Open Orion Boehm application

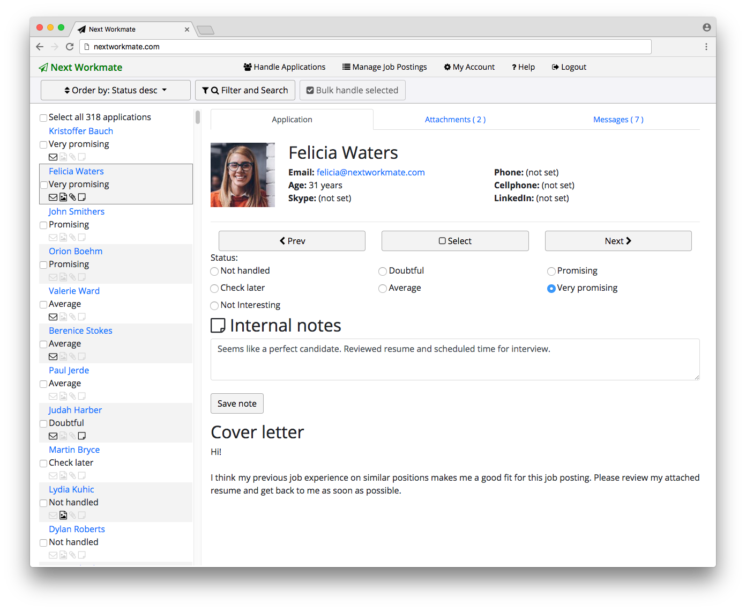point(76,251)
